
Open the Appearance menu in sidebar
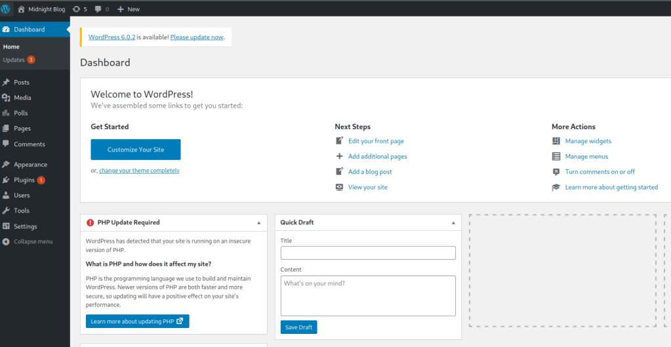30,165
